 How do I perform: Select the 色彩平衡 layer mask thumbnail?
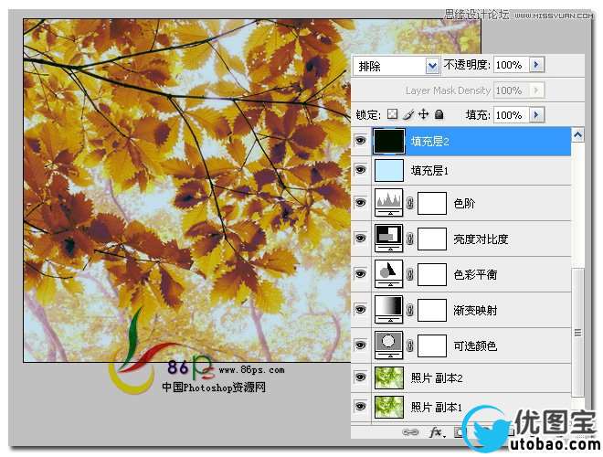tap(432, 274)
